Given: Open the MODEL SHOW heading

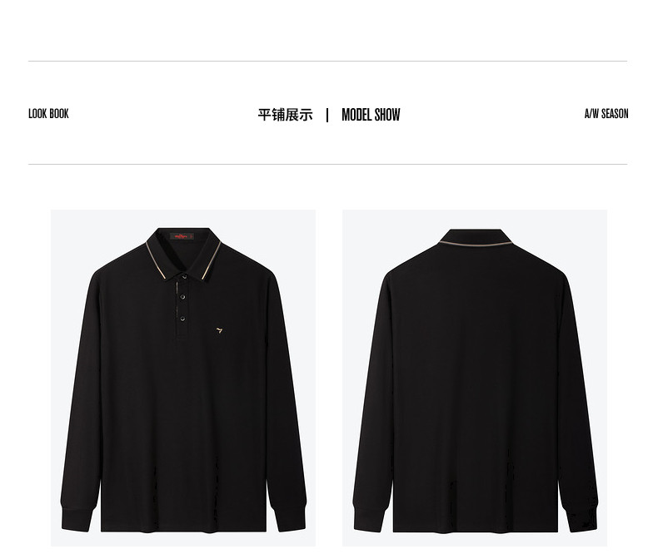Looking at the screenshot, I should (x=371, y=115).
